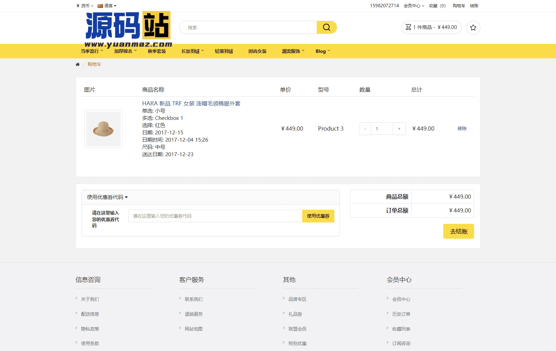Expand the 当季流行 menu

[x=92, y=51]
